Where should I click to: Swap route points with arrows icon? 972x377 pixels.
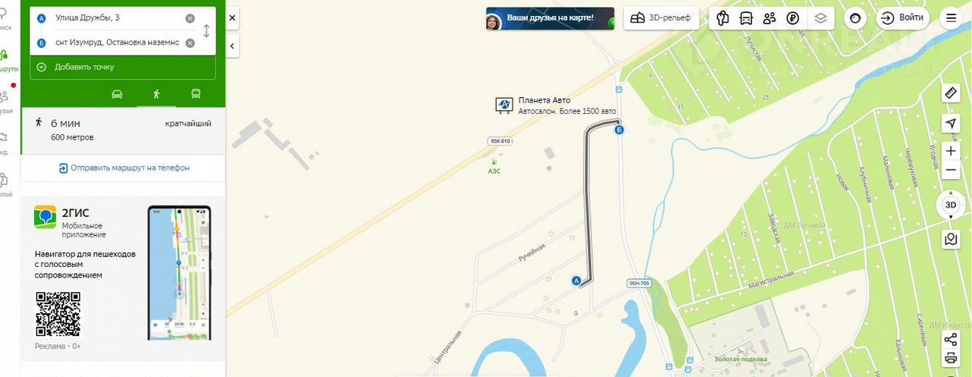click(206, 31)
